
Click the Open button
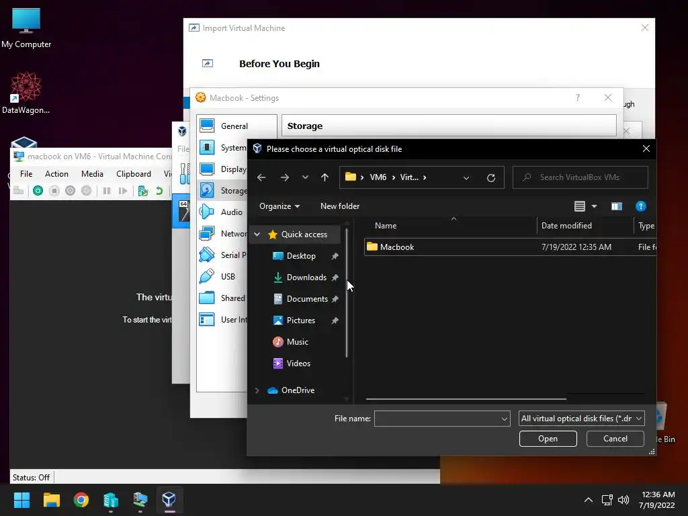tap(548, 439)
